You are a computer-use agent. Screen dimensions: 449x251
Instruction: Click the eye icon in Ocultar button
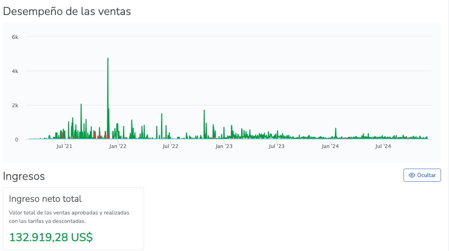[412, 175]
